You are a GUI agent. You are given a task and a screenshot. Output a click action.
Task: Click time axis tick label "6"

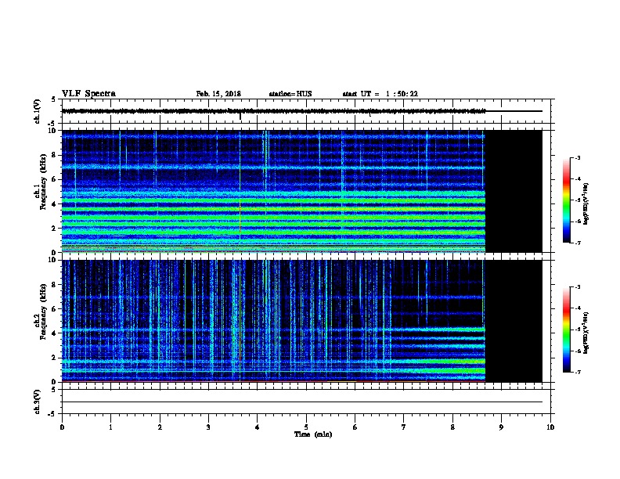pos(355,427)
